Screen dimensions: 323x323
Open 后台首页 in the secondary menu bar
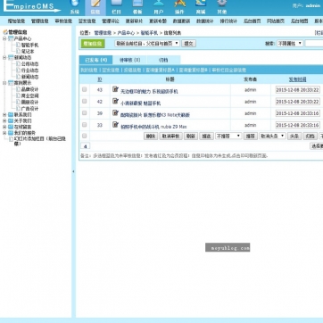(x=253, y=21)
